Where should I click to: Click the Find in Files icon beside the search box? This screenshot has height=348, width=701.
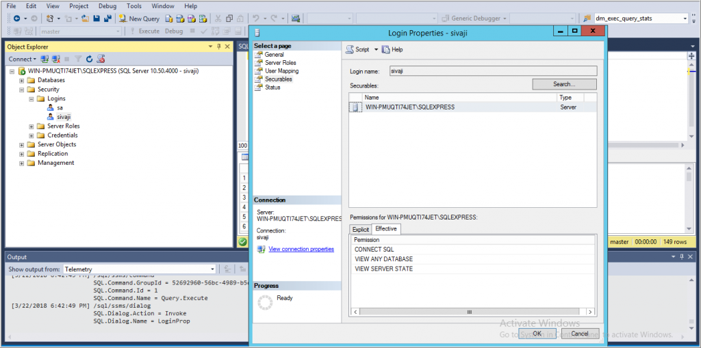pyautogui.click(x=587, y=18)
